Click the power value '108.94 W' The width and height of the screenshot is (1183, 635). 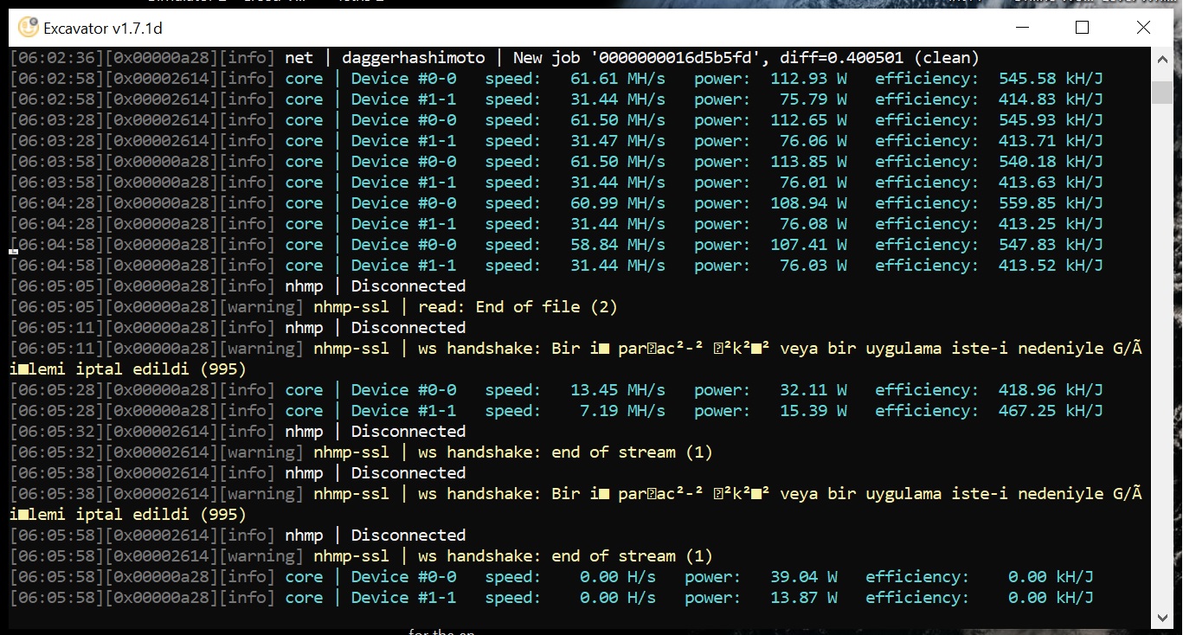pyautogui.click(x=808, y=203)
